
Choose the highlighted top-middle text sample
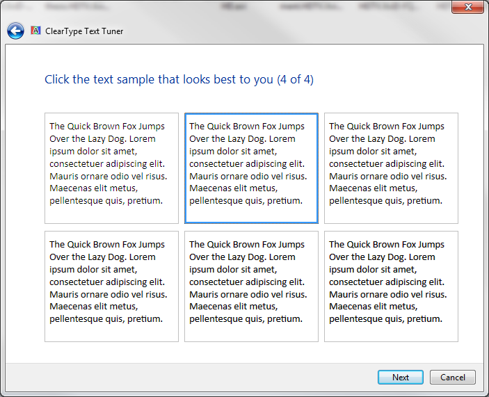(x=251, y=168)
